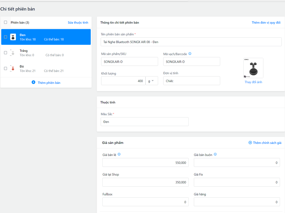Click 'Có thể bán: 21' text
Viewport: 285px width, 213px height.
point(54,71)
